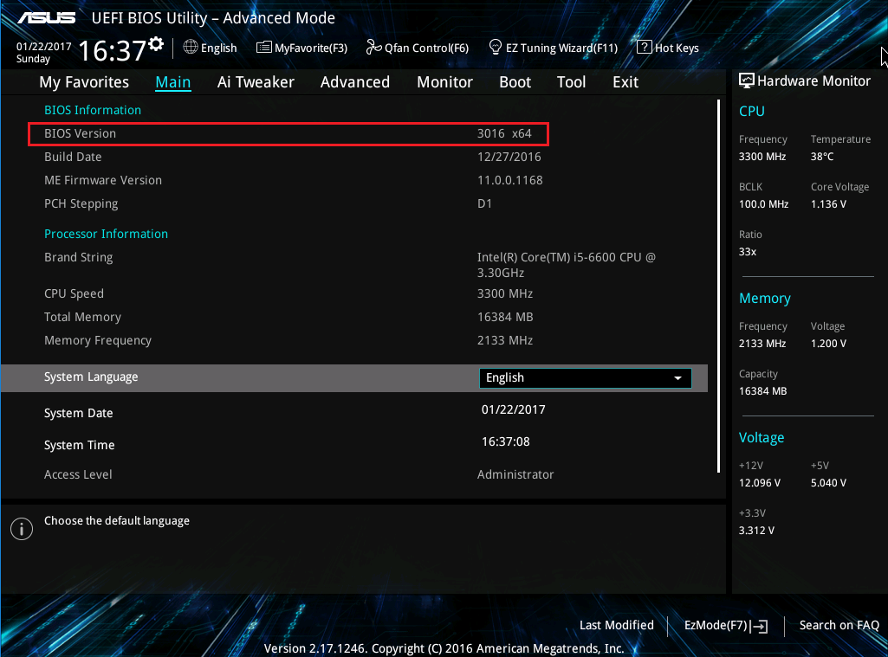Go to the Advanced tab
This screenshot has height=657, width=888.
click(x=355, y=82)
